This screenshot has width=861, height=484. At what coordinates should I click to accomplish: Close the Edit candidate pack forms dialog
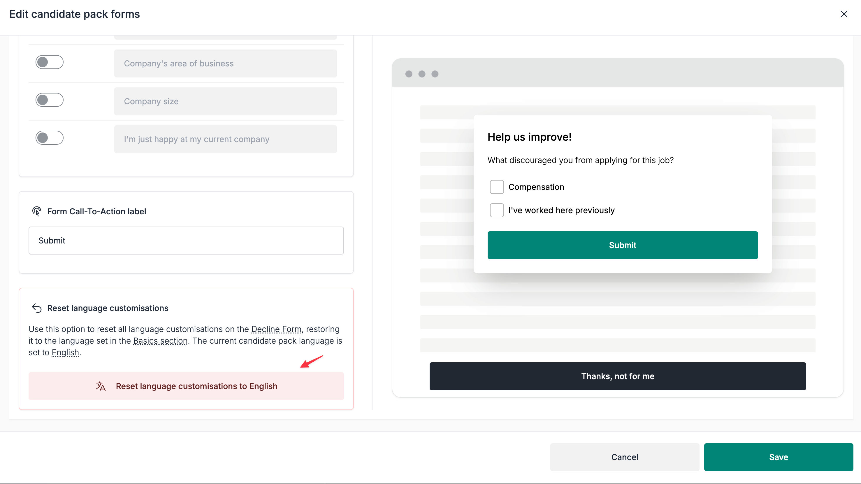844,14
